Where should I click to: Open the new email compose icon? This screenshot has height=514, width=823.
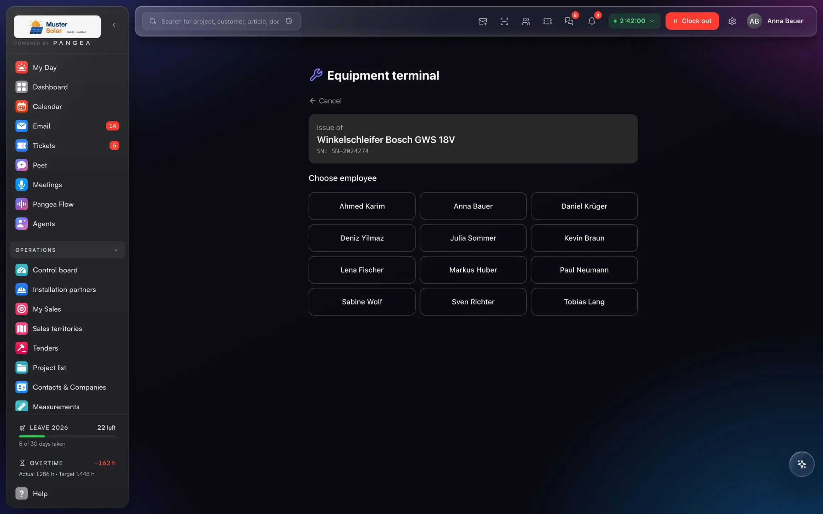click(482, 21)
